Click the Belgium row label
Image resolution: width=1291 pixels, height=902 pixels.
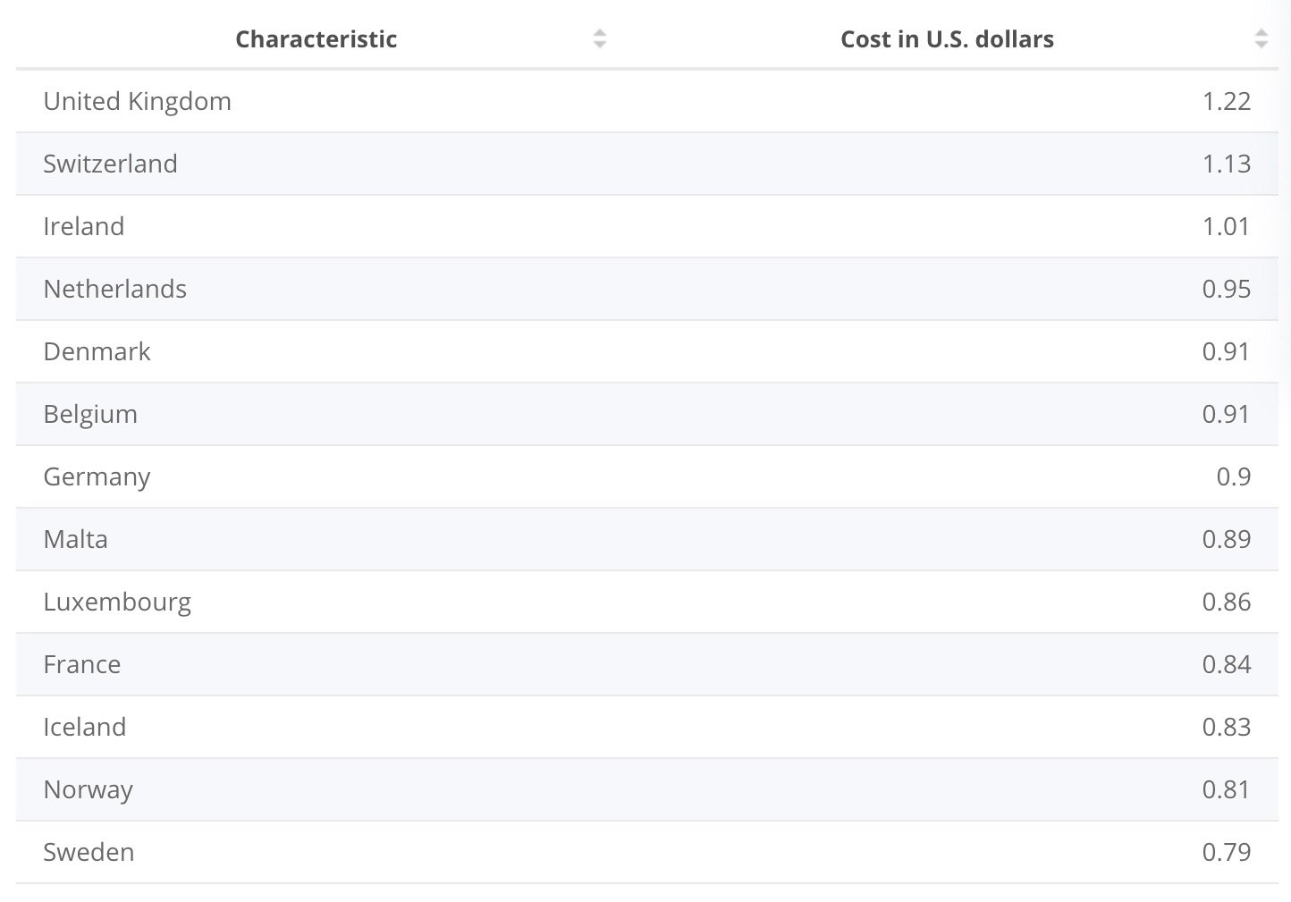tap(90, 415)
